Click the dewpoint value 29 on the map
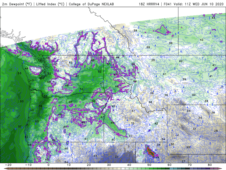The height and width of the screenshot is (170, 226). pos(188,147)
